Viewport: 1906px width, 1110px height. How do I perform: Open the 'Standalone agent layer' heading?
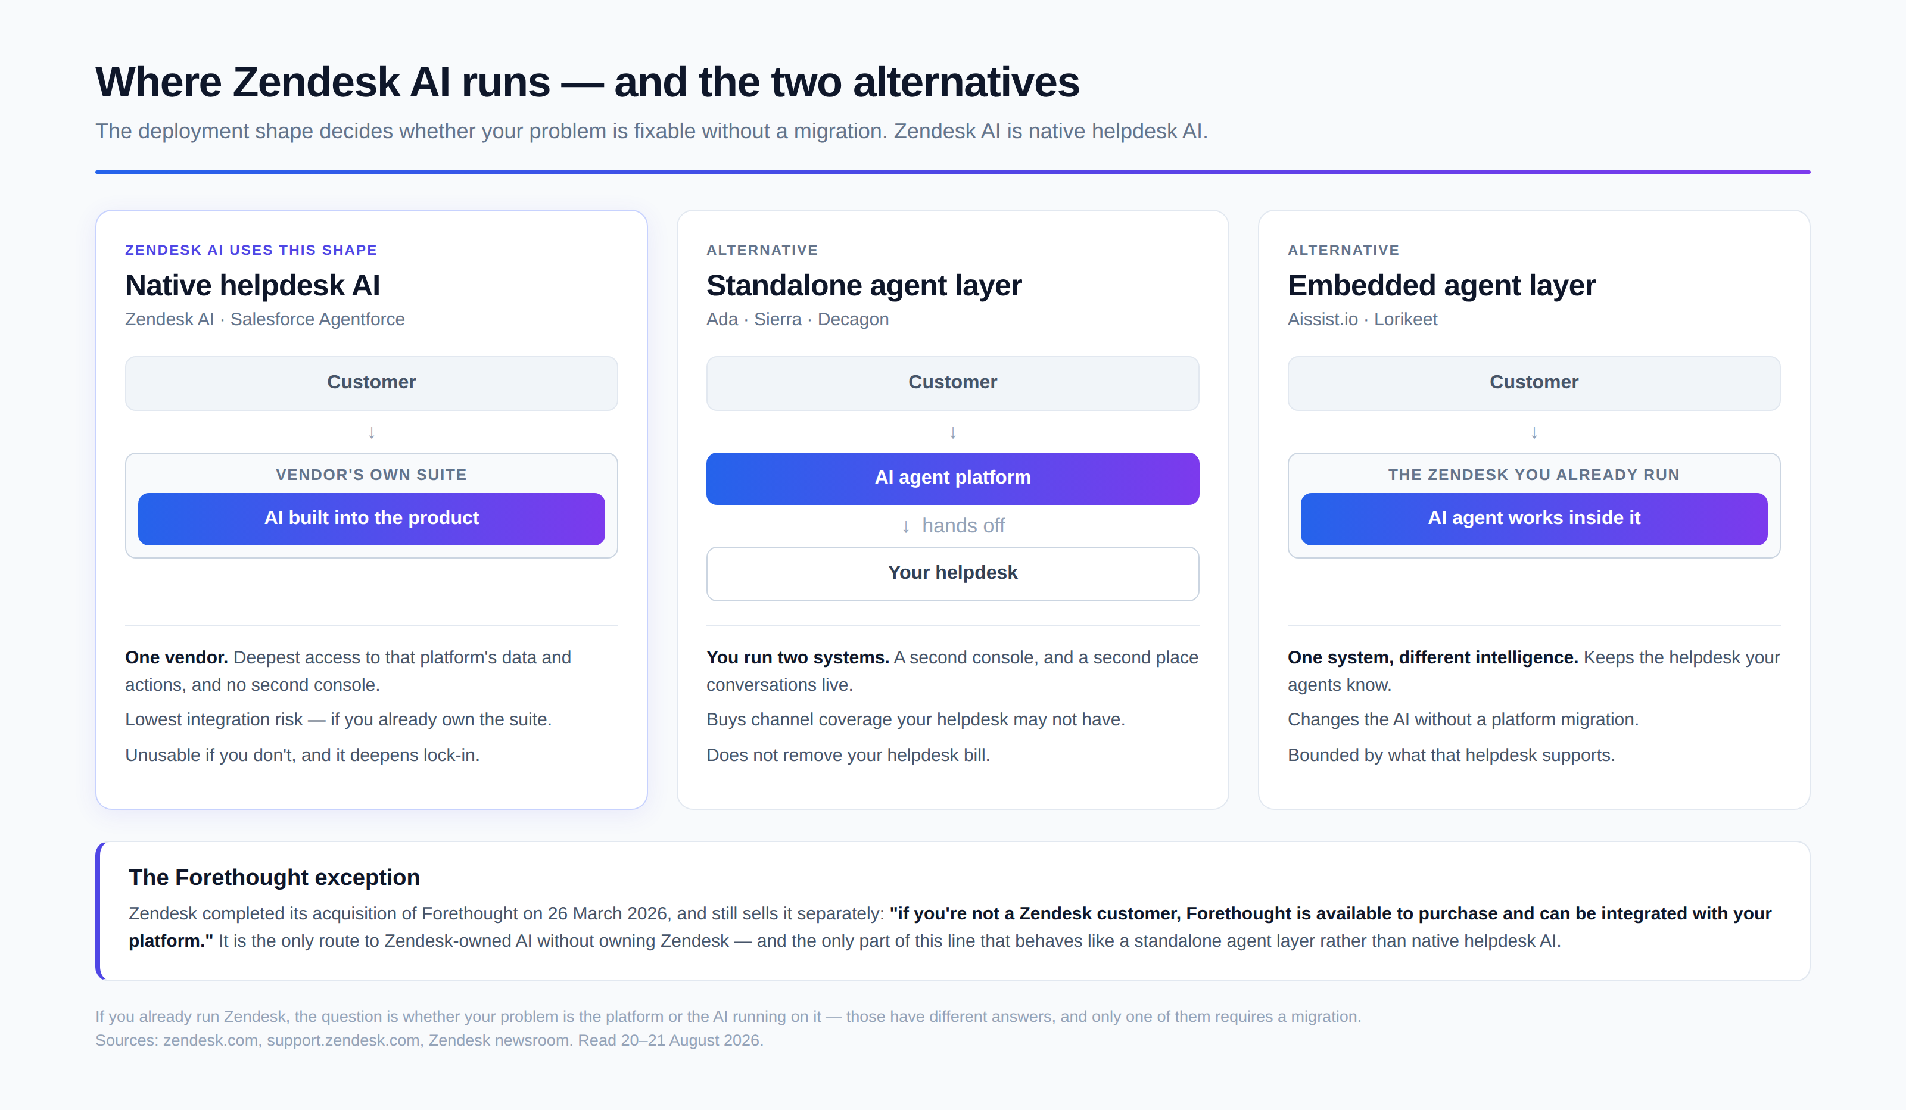pyautogui.click(x=864, y=286)
